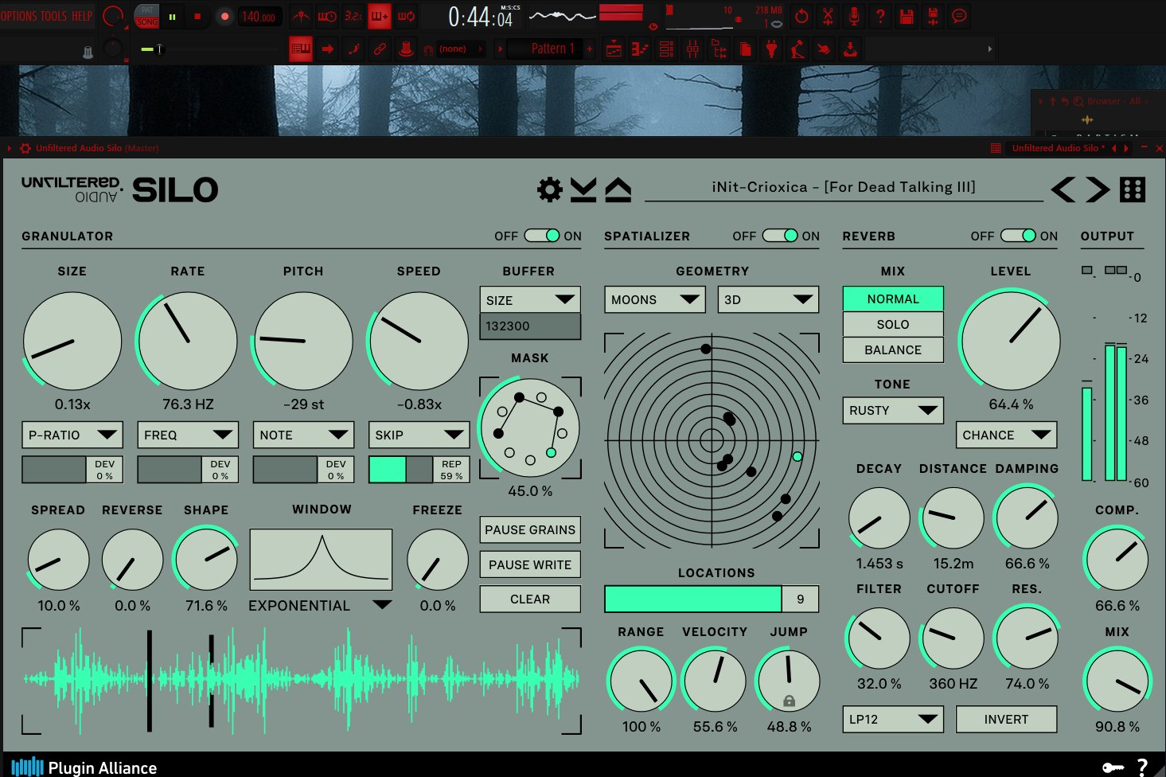The image size is (1166, 777).
Task: Click the chat bubble icon in FL toolbar
Action: [x=960, y=16]
